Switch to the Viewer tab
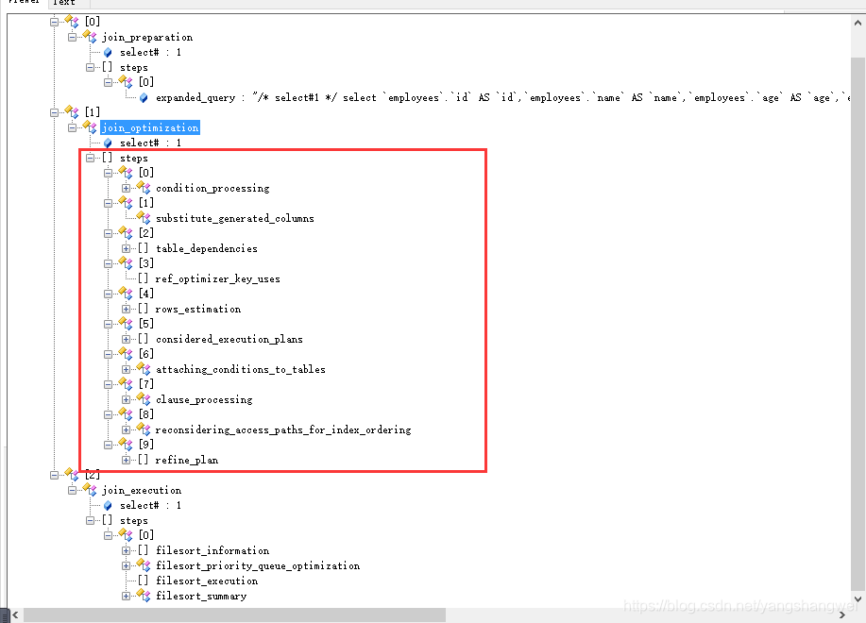 point(23,3)
